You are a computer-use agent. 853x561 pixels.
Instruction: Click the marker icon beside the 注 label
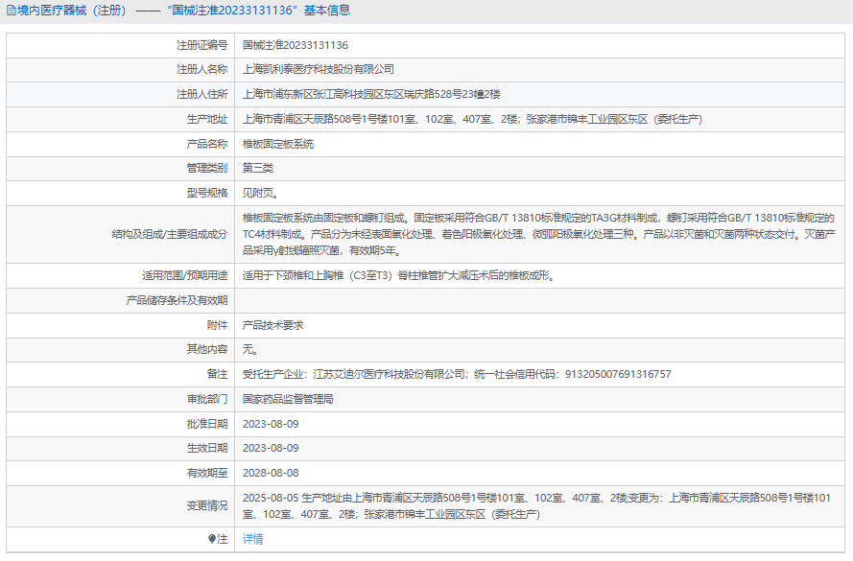212,539
